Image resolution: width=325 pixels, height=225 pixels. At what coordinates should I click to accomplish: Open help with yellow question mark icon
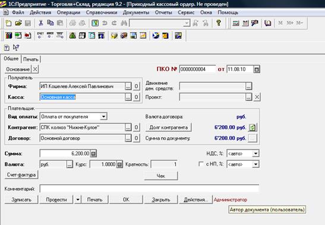tap(219, 23)
